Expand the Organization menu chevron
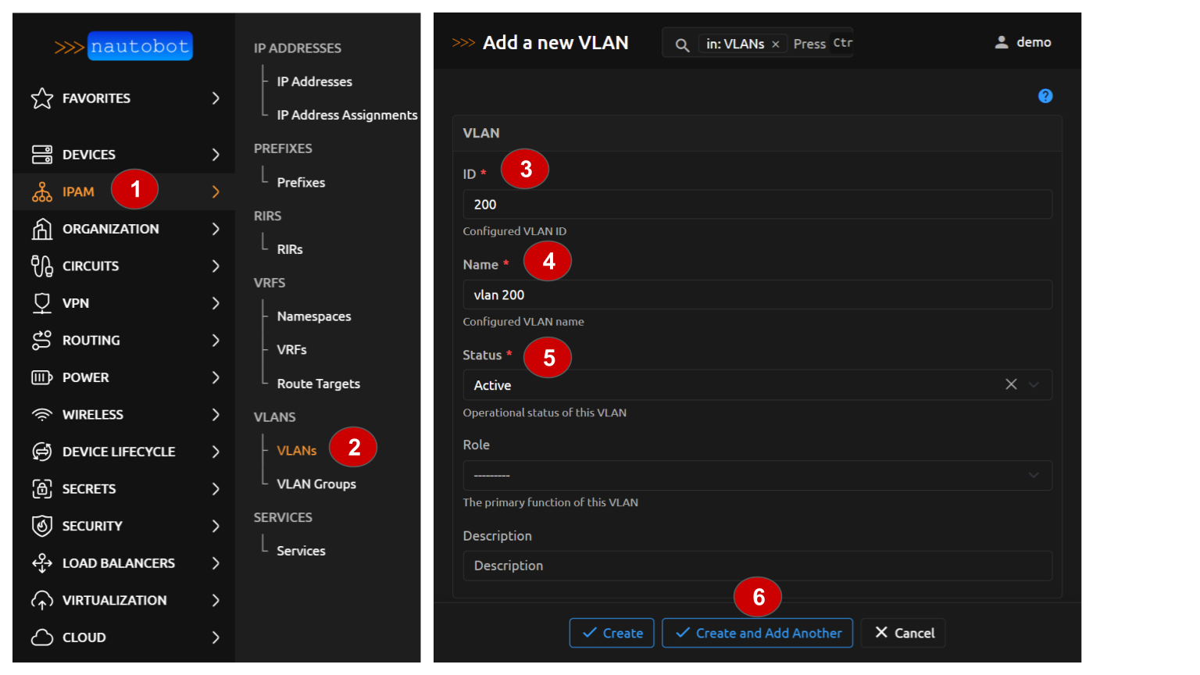This screenshot has width=1200, height=675. point(216,229)
